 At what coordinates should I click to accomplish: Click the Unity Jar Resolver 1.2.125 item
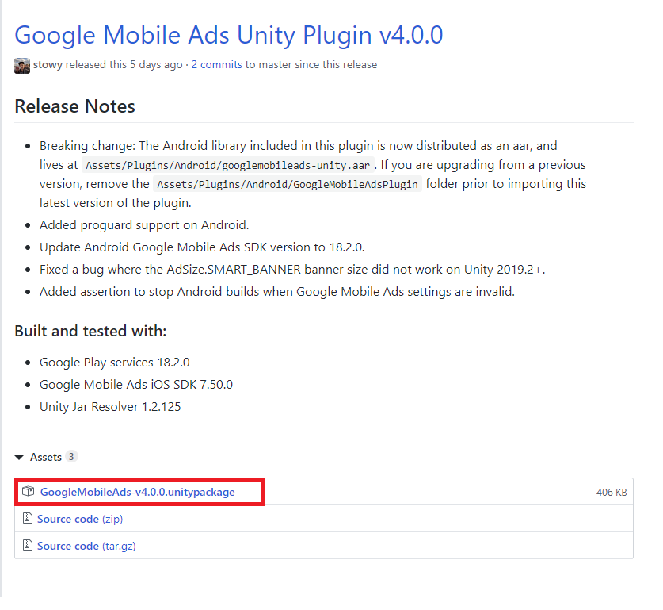(110, 407)
